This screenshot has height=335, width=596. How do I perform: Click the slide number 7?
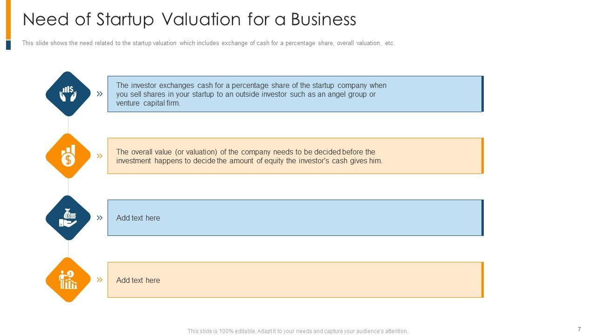579,329
